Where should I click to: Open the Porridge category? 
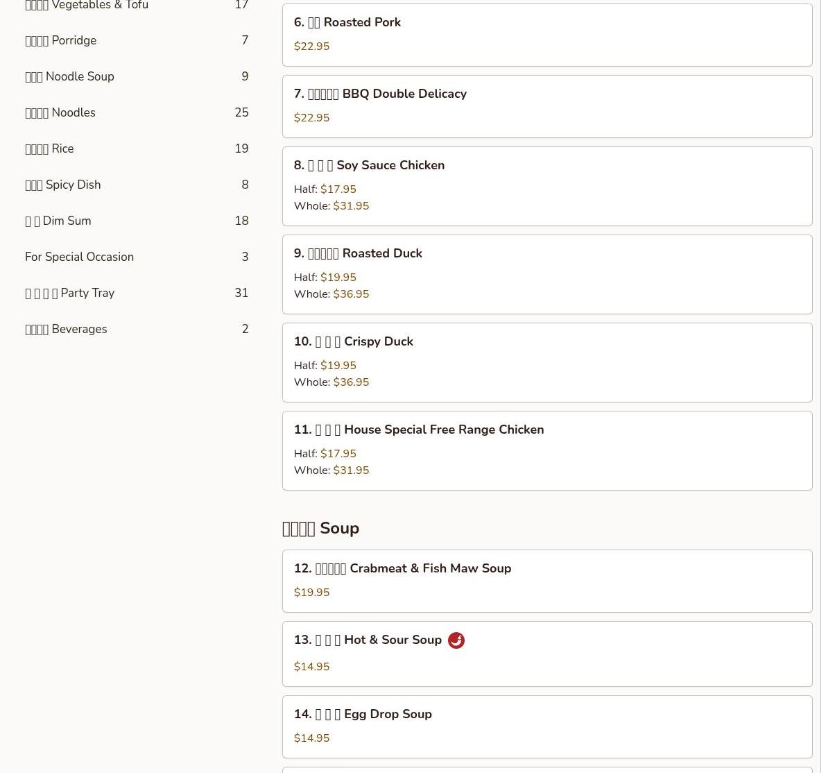137,40
